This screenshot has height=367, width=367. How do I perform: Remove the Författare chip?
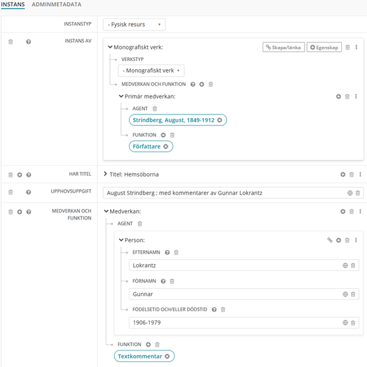(165, 146)
